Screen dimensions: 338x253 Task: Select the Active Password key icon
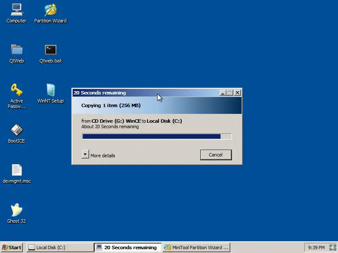click(x=16, y=96)
